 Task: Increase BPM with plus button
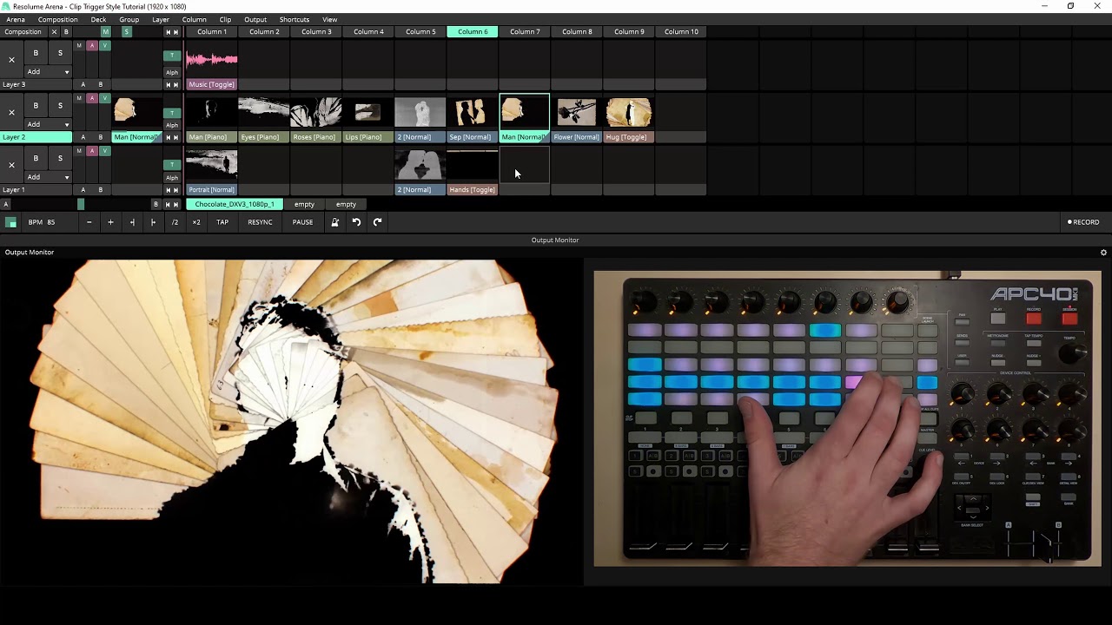click(x=110, y=222)
